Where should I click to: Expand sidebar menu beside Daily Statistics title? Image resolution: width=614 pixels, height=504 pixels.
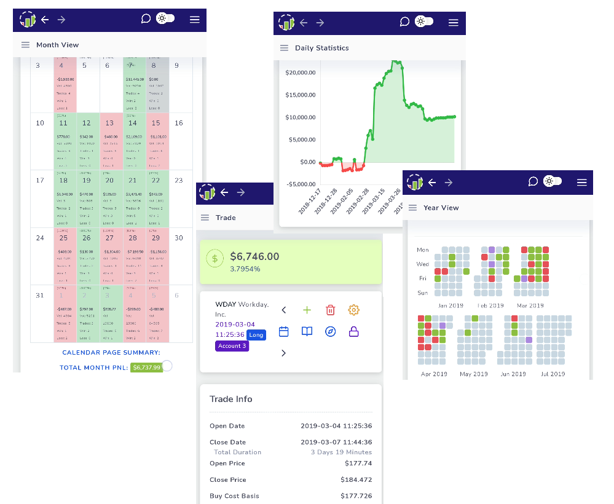[x=285, y=48]
